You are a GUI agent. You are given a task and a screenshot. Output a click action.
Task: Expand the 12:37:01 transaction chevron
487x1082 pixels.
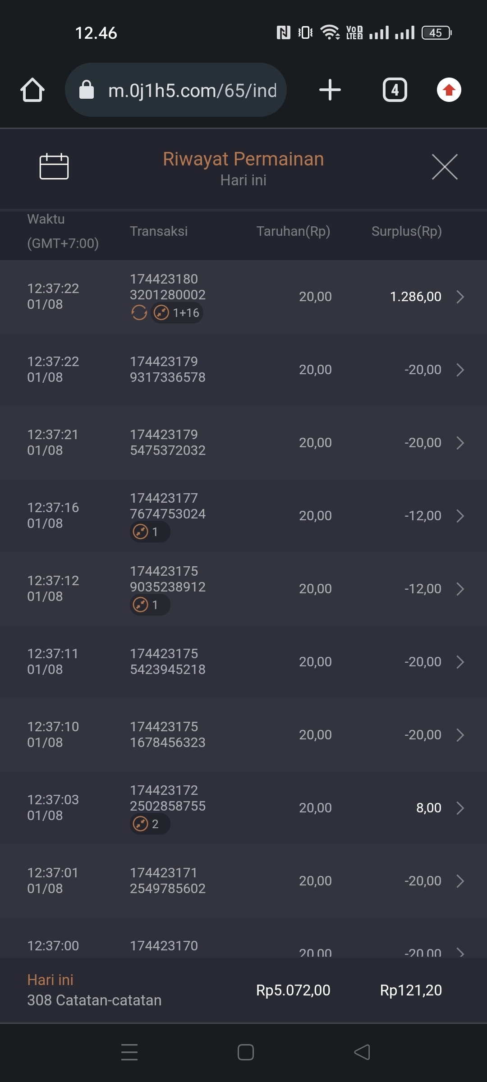coord(459,881)
